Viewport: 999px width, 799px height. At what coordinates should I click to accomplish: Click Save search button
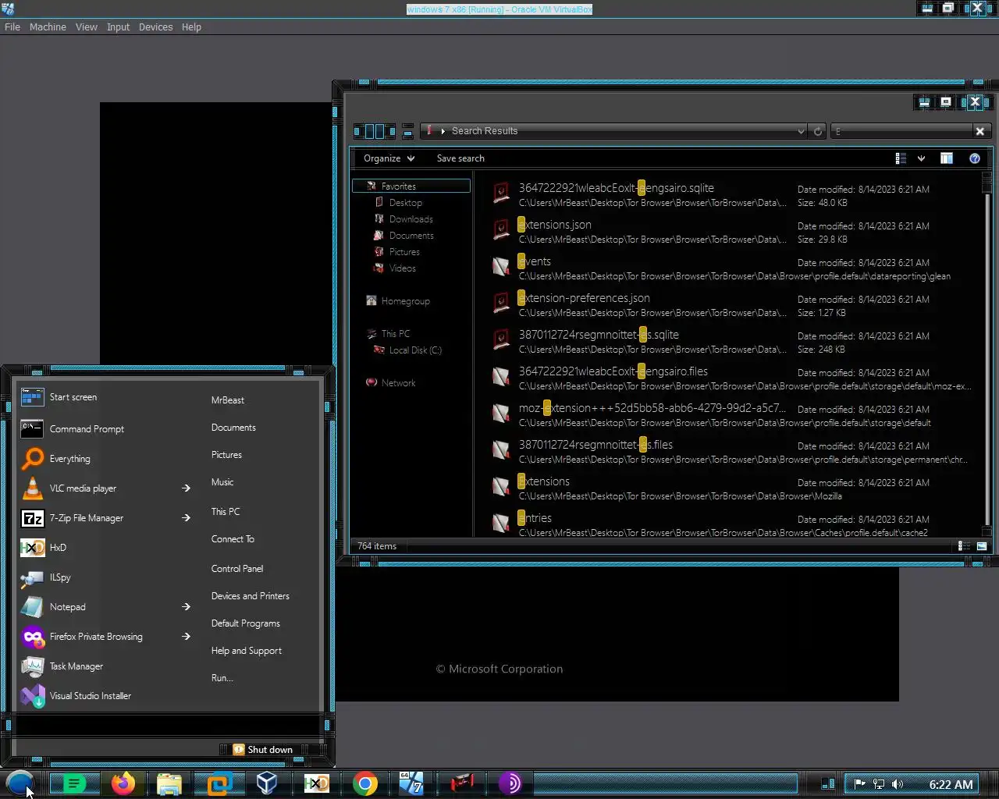pos(460,158)
